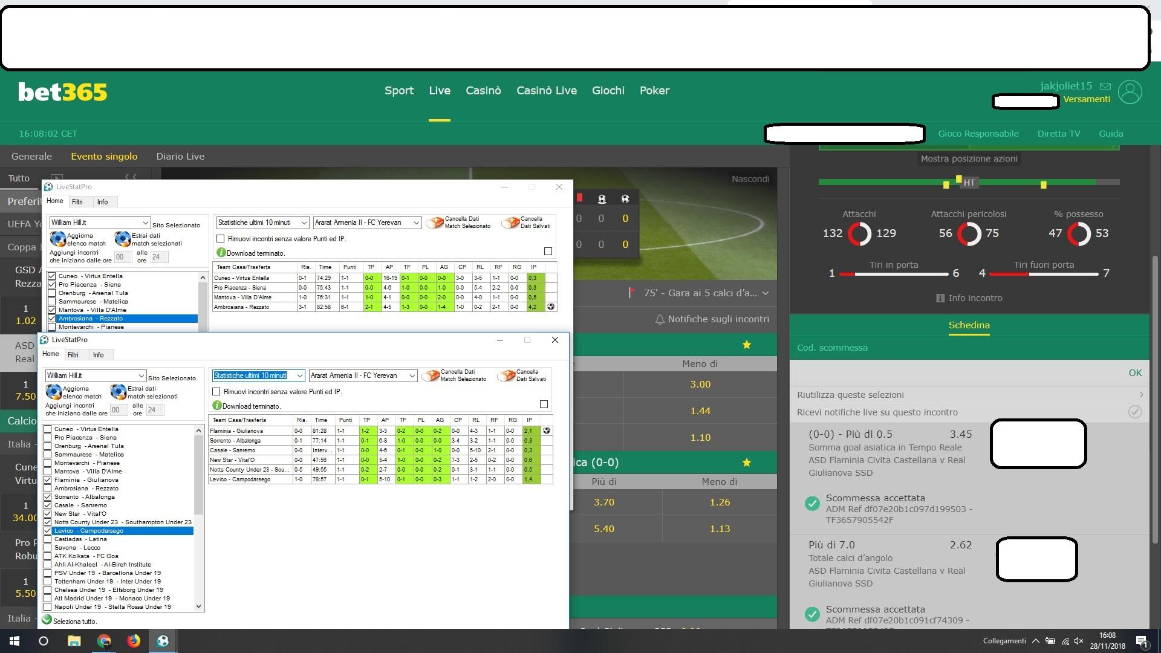Open Ararat Armenia II dropdown in back window

367,223
